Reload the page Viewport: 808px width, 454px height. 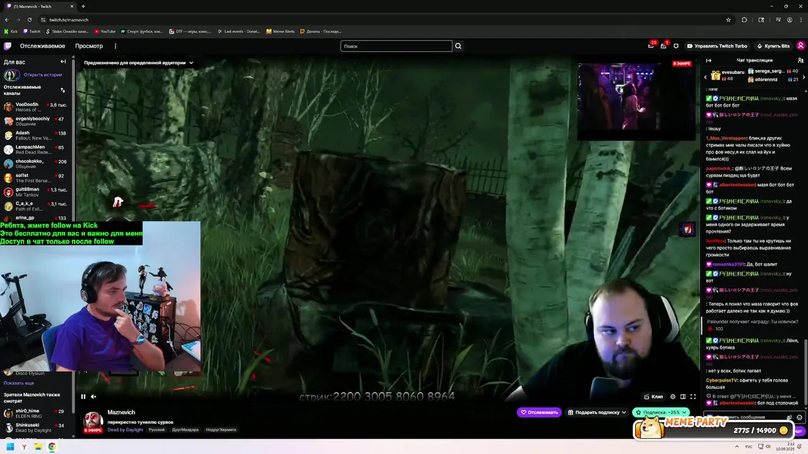(29, 20)
